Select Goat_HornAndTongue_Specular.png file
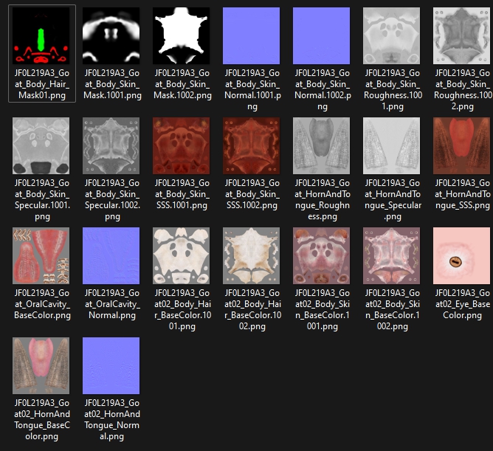Viewport: 493px width, 451px height. point(392,146)
